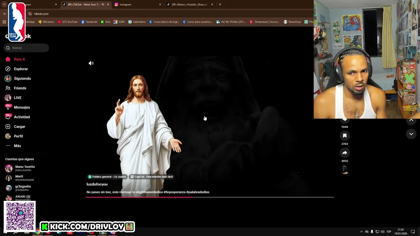Open the Cargar upload page
Screen dimensions: 420x236
pyautogui.click(x=15, y=127)
